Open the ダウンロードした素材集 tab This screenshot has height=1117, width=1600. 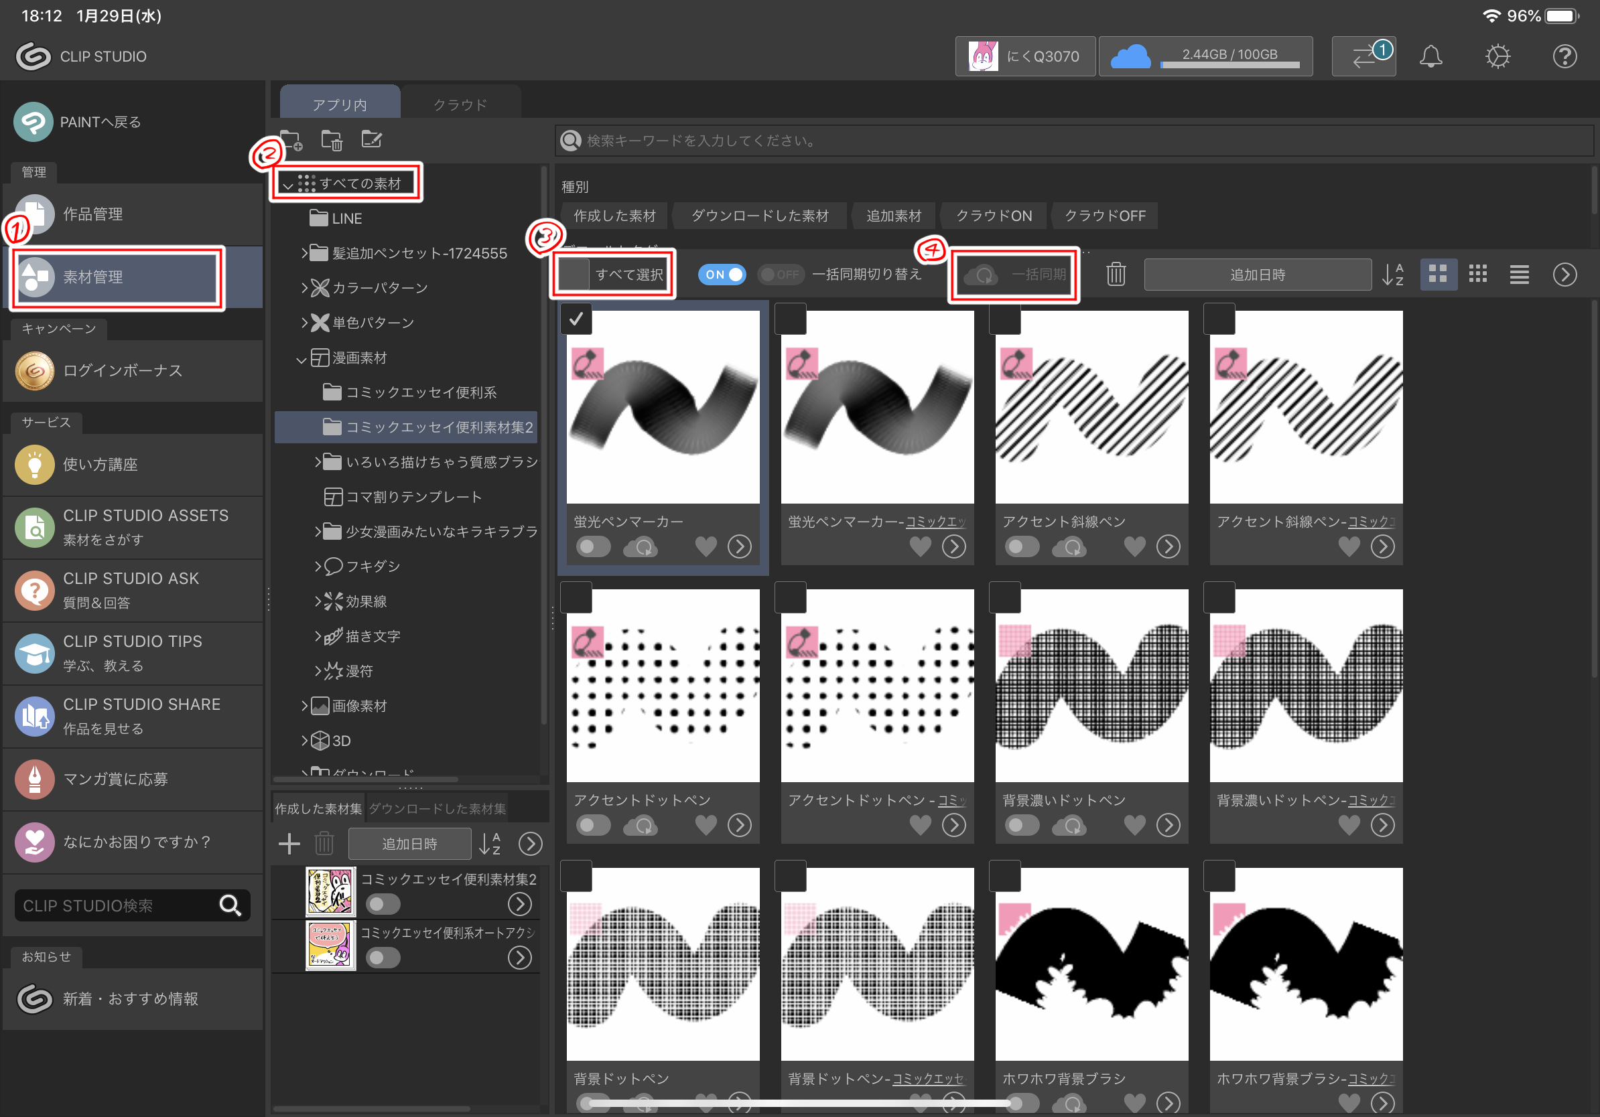[437, 808]
